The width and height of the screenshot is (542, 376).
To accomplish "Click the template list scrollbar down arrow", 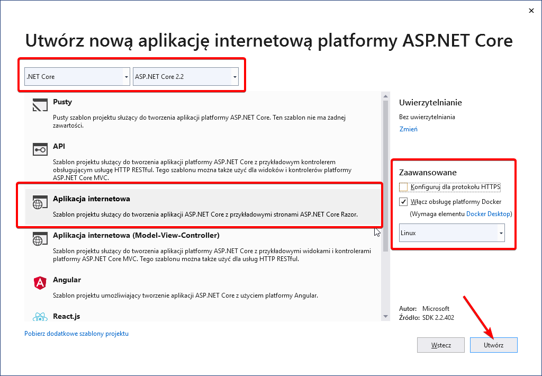I will point(385,316).
